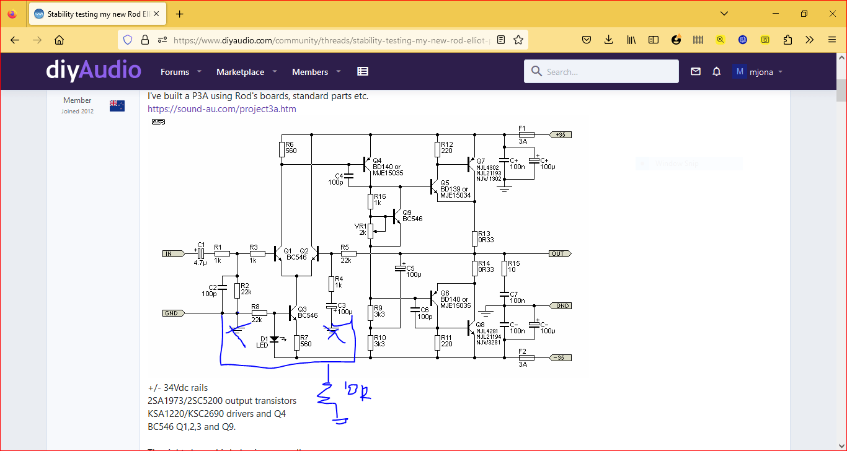Show sidebars toolbar icon

[x=654, y=40]
